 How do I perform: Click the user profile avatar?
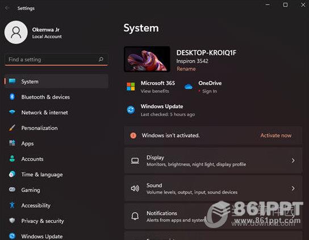16,32
